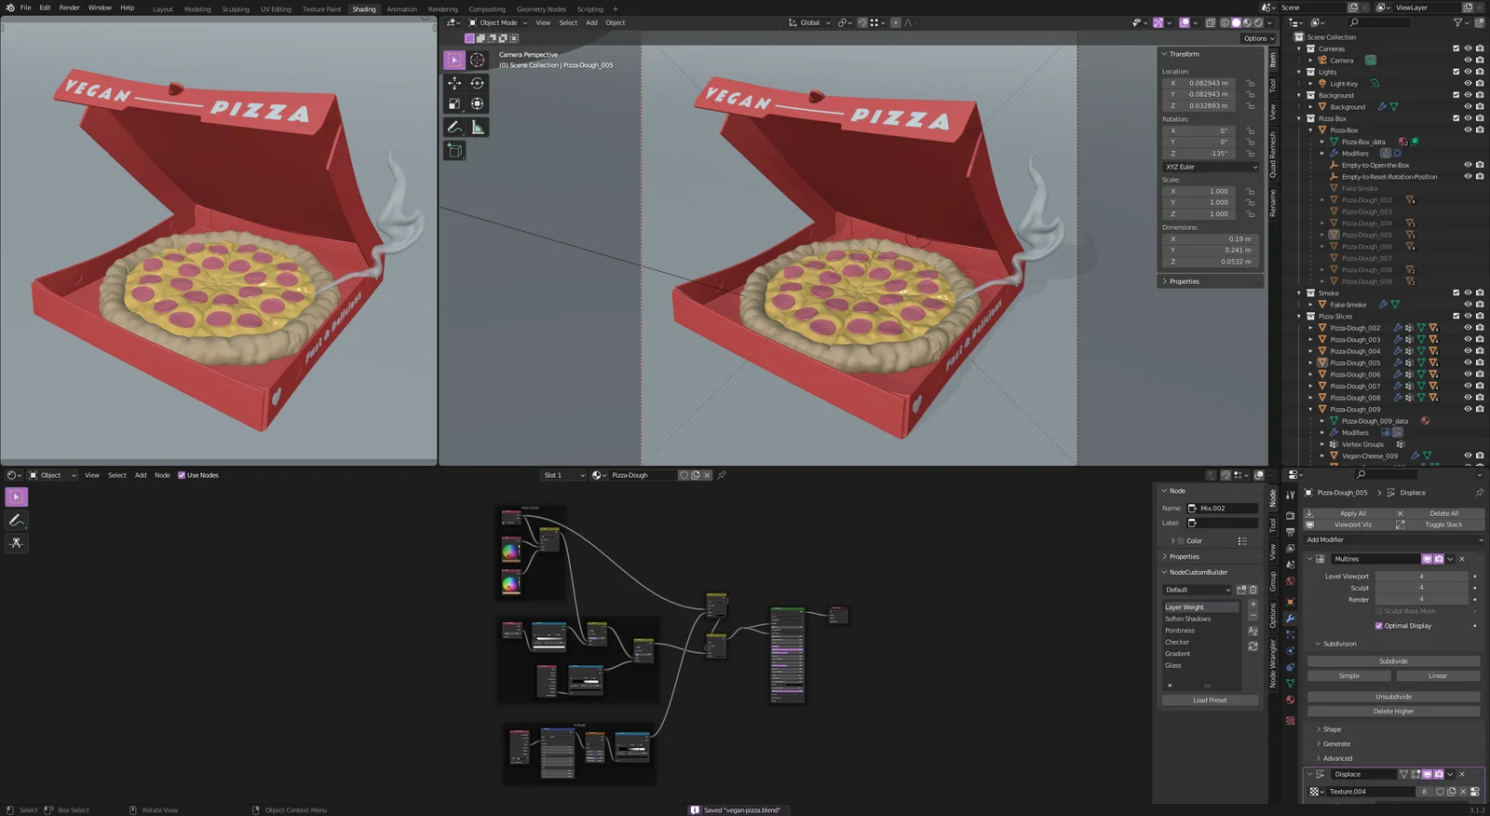Open the Render menu
This screenshot has width=1490, height=816.
pyautogui.click(x=70, y=7)
